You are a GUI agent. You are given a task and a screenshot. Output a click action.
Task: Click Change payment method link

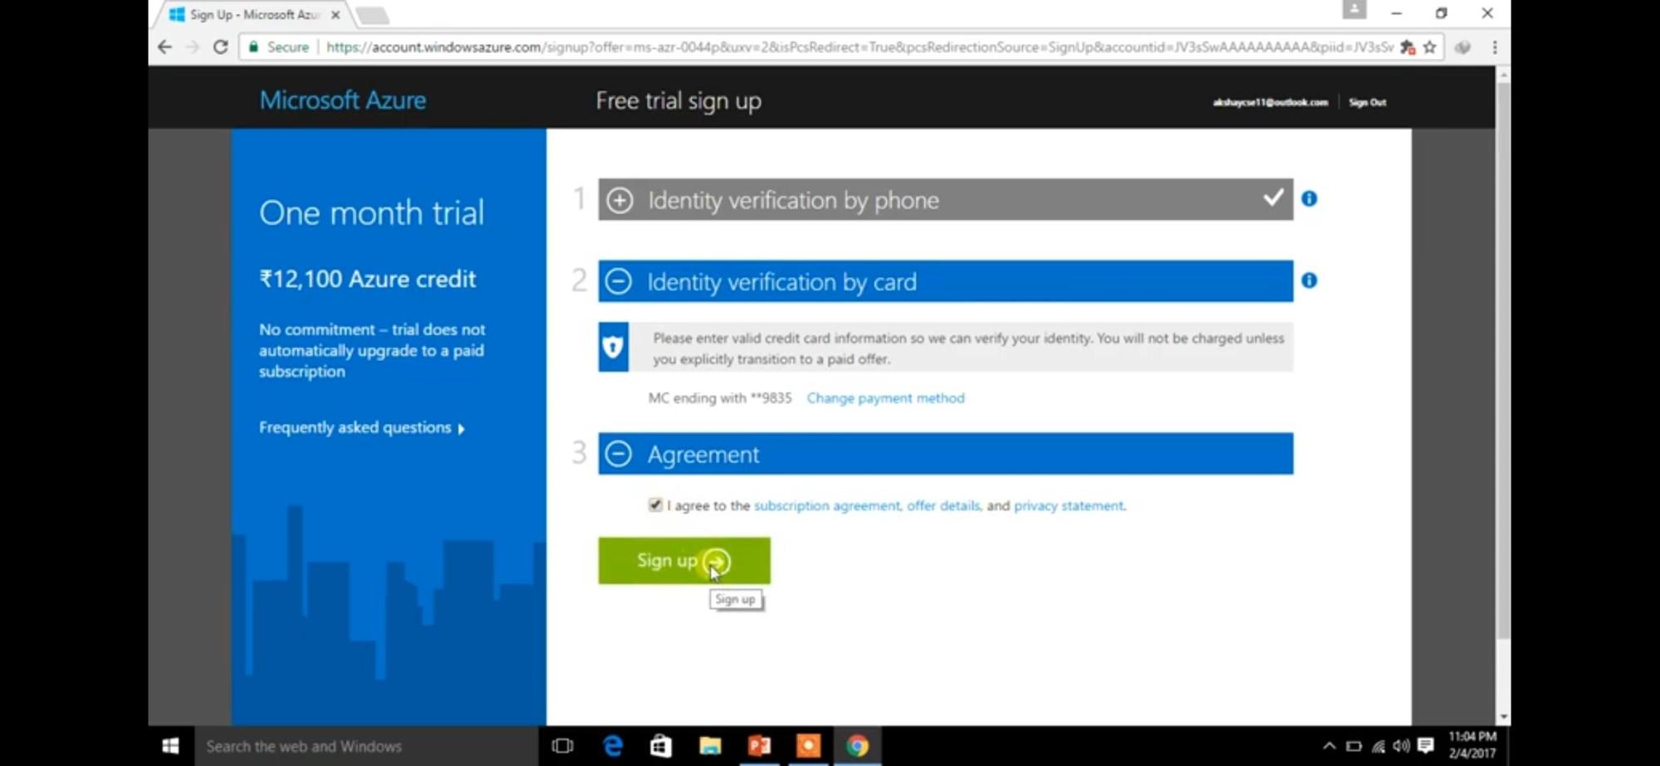(x=885, y=398)
